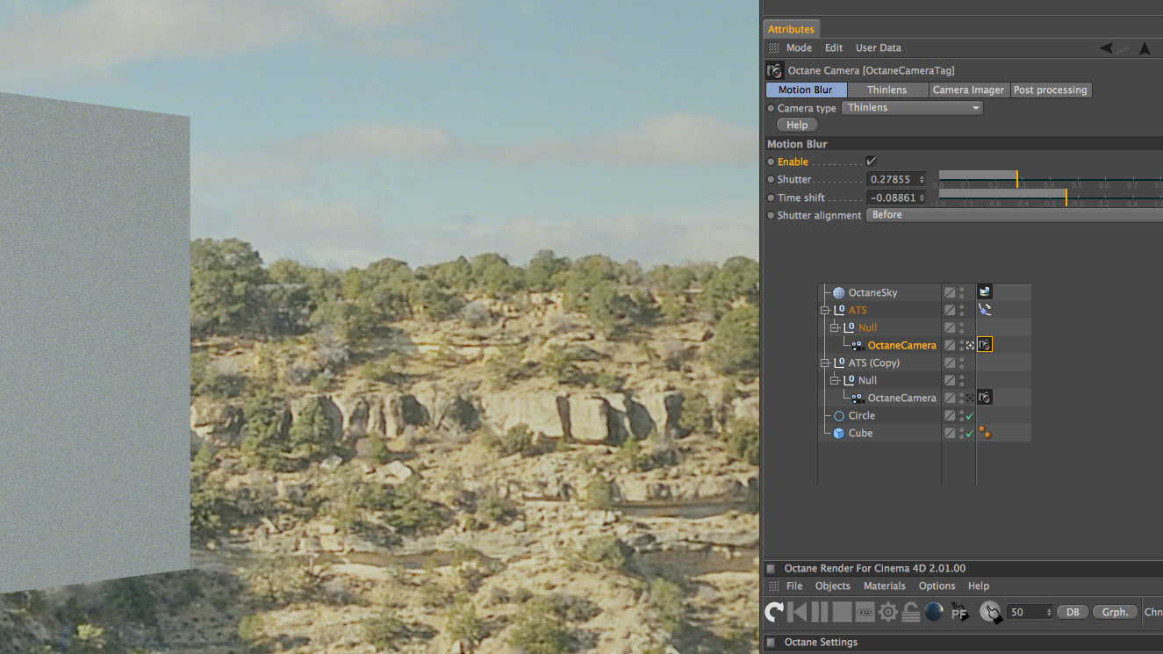Toggle the Camera type animation dot
The image size is (1163, 654).
pos(771,108)
